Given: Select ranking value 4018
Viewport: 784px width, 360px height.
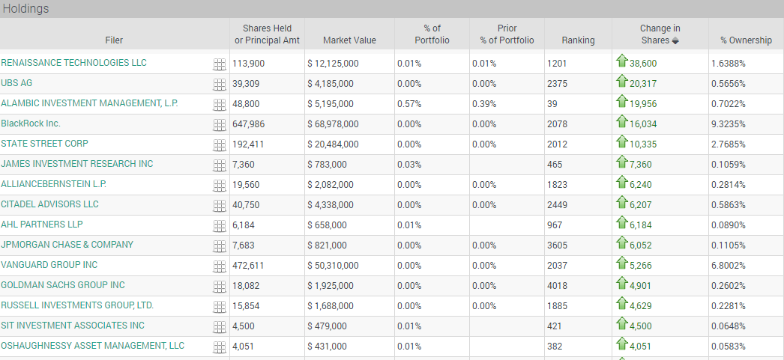Looking at the screenshot, I should click(x=558, y=286).
